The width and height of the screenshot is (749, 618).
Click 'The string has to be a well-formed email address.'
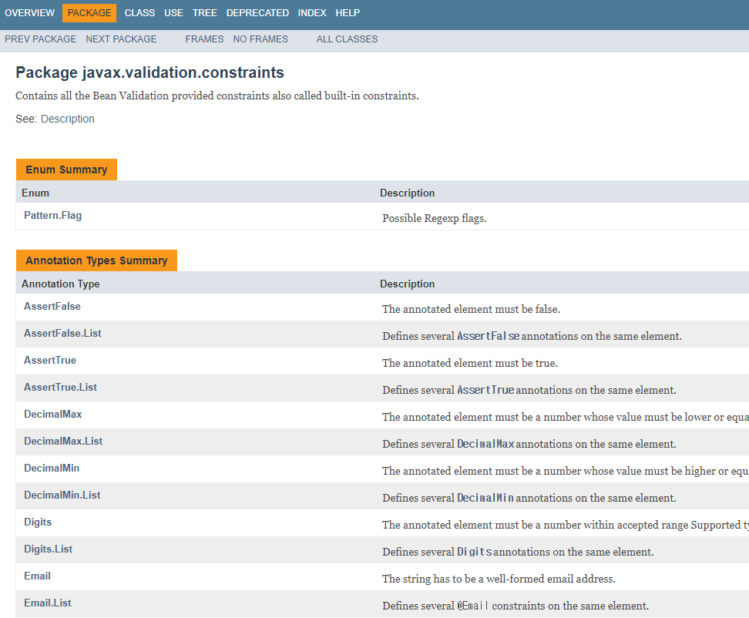pos(499,579)
